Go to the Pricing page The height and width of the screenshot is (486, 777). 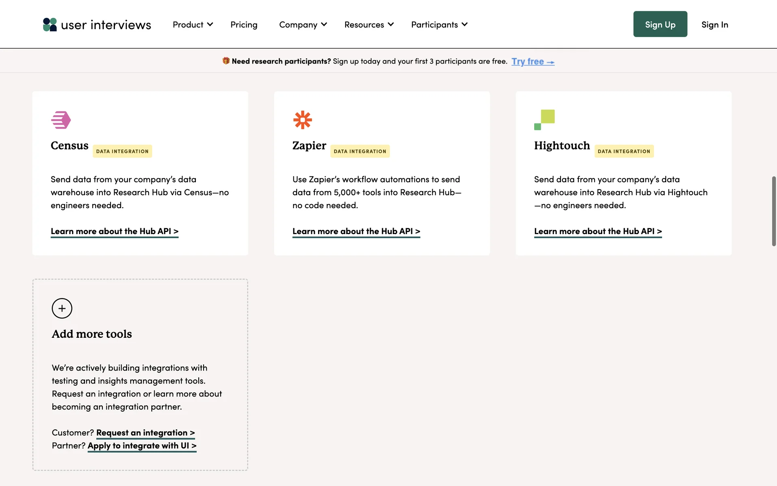[x=244, y=25]
